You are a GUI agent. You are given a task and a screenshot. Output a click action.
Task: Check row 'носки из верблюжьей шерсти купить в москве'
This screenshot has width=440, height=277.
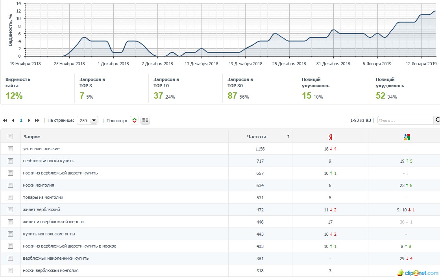10,246
